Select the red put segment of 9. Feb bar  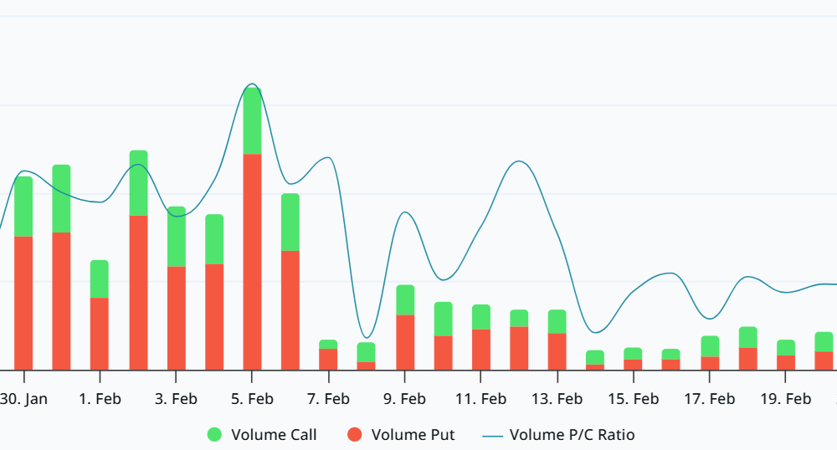coord(405,341)
